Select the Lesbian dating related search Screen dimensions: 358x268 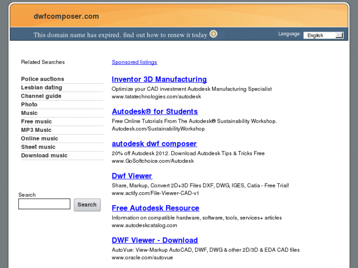coord(41,88)
